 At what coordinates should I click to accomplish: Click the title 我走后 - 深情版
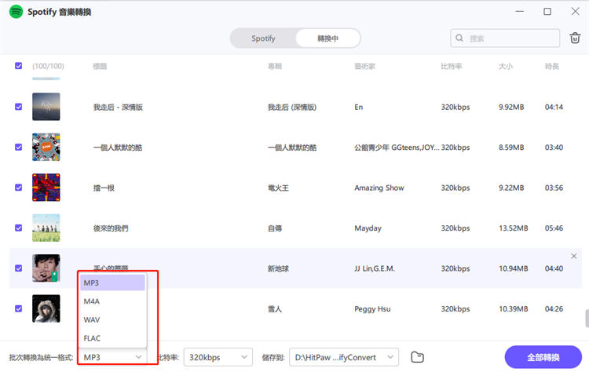(118, 107)
